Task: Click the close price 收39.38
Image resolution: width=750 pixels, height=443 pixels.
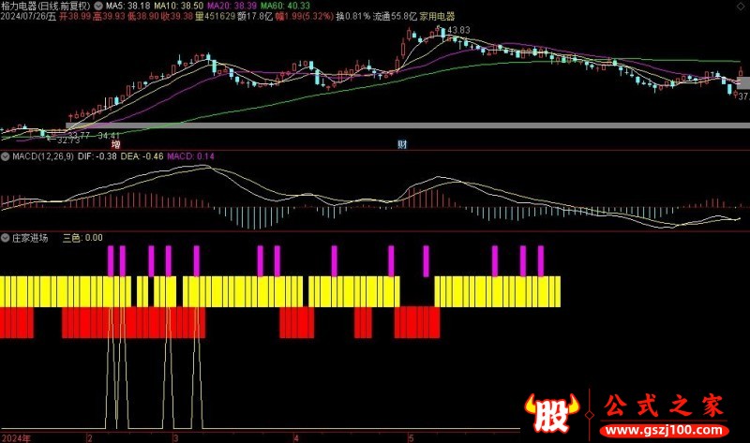Action: (x=176, y=16)
